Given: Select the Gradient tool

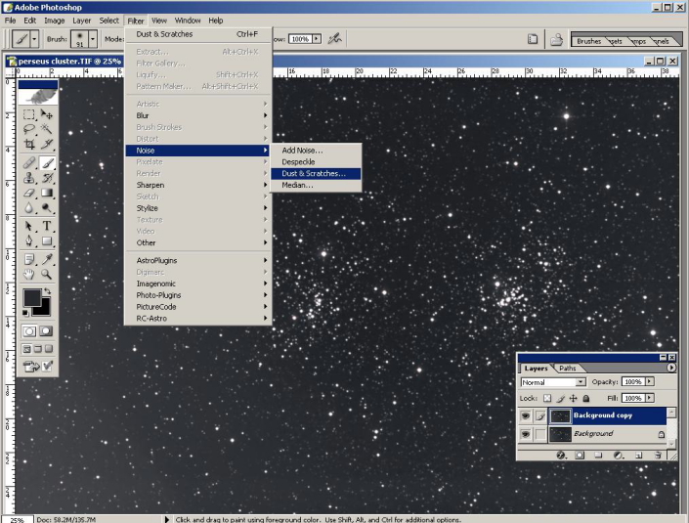Looking at the screenshot, I should 47,193.
